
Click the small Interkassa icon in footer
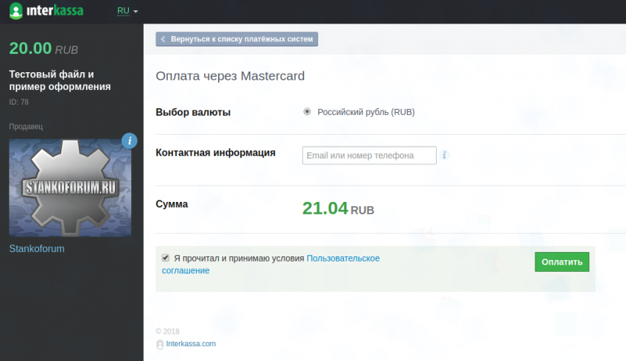pyautogui.click(x=160, y=344)
